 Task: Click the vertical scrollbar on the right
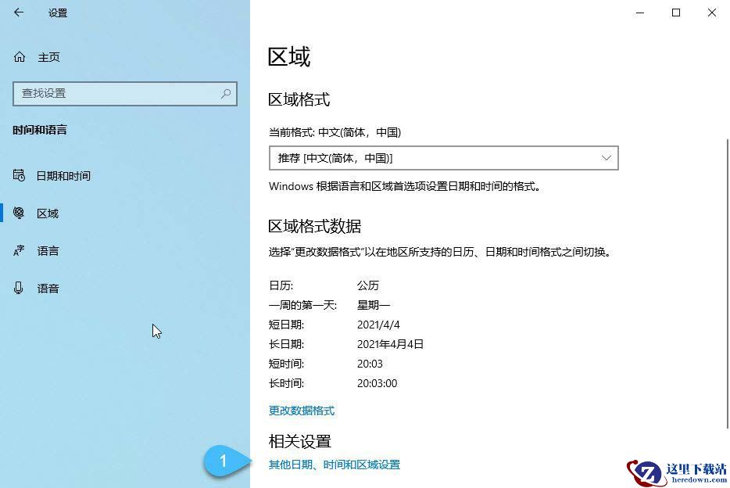click(x=727, y=283)
